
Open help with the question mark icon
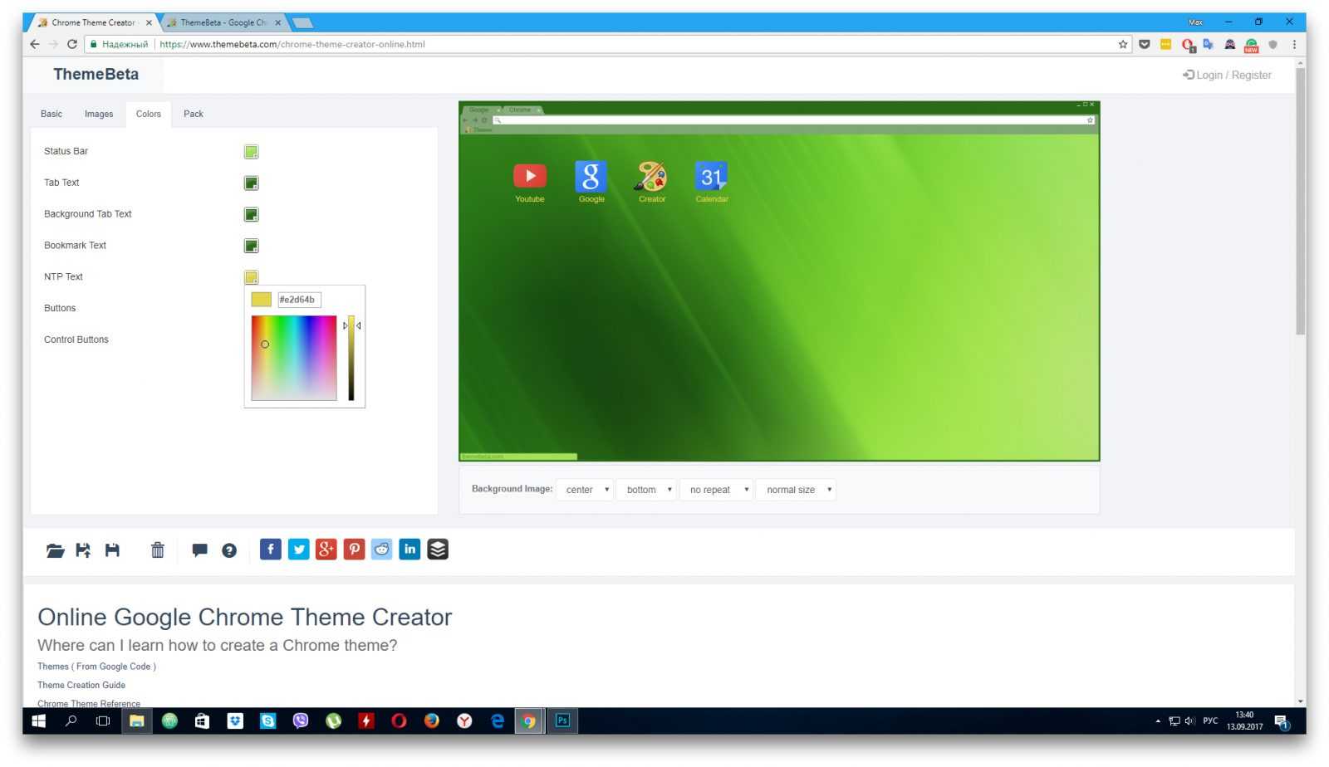click(x=229, y=550)
